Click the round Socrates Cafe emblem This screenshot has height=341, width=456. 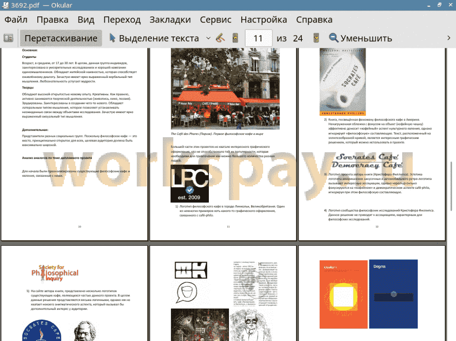(41, 331)
